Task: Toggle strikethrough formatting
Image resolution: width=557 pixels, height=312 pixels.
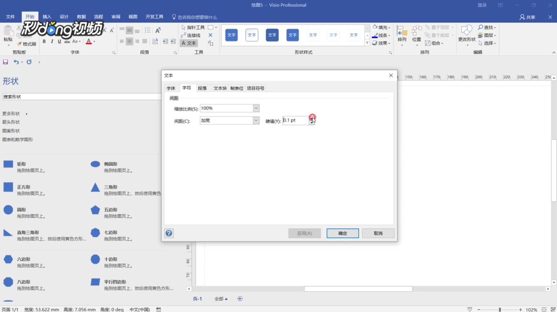Action: pos(67,42)
